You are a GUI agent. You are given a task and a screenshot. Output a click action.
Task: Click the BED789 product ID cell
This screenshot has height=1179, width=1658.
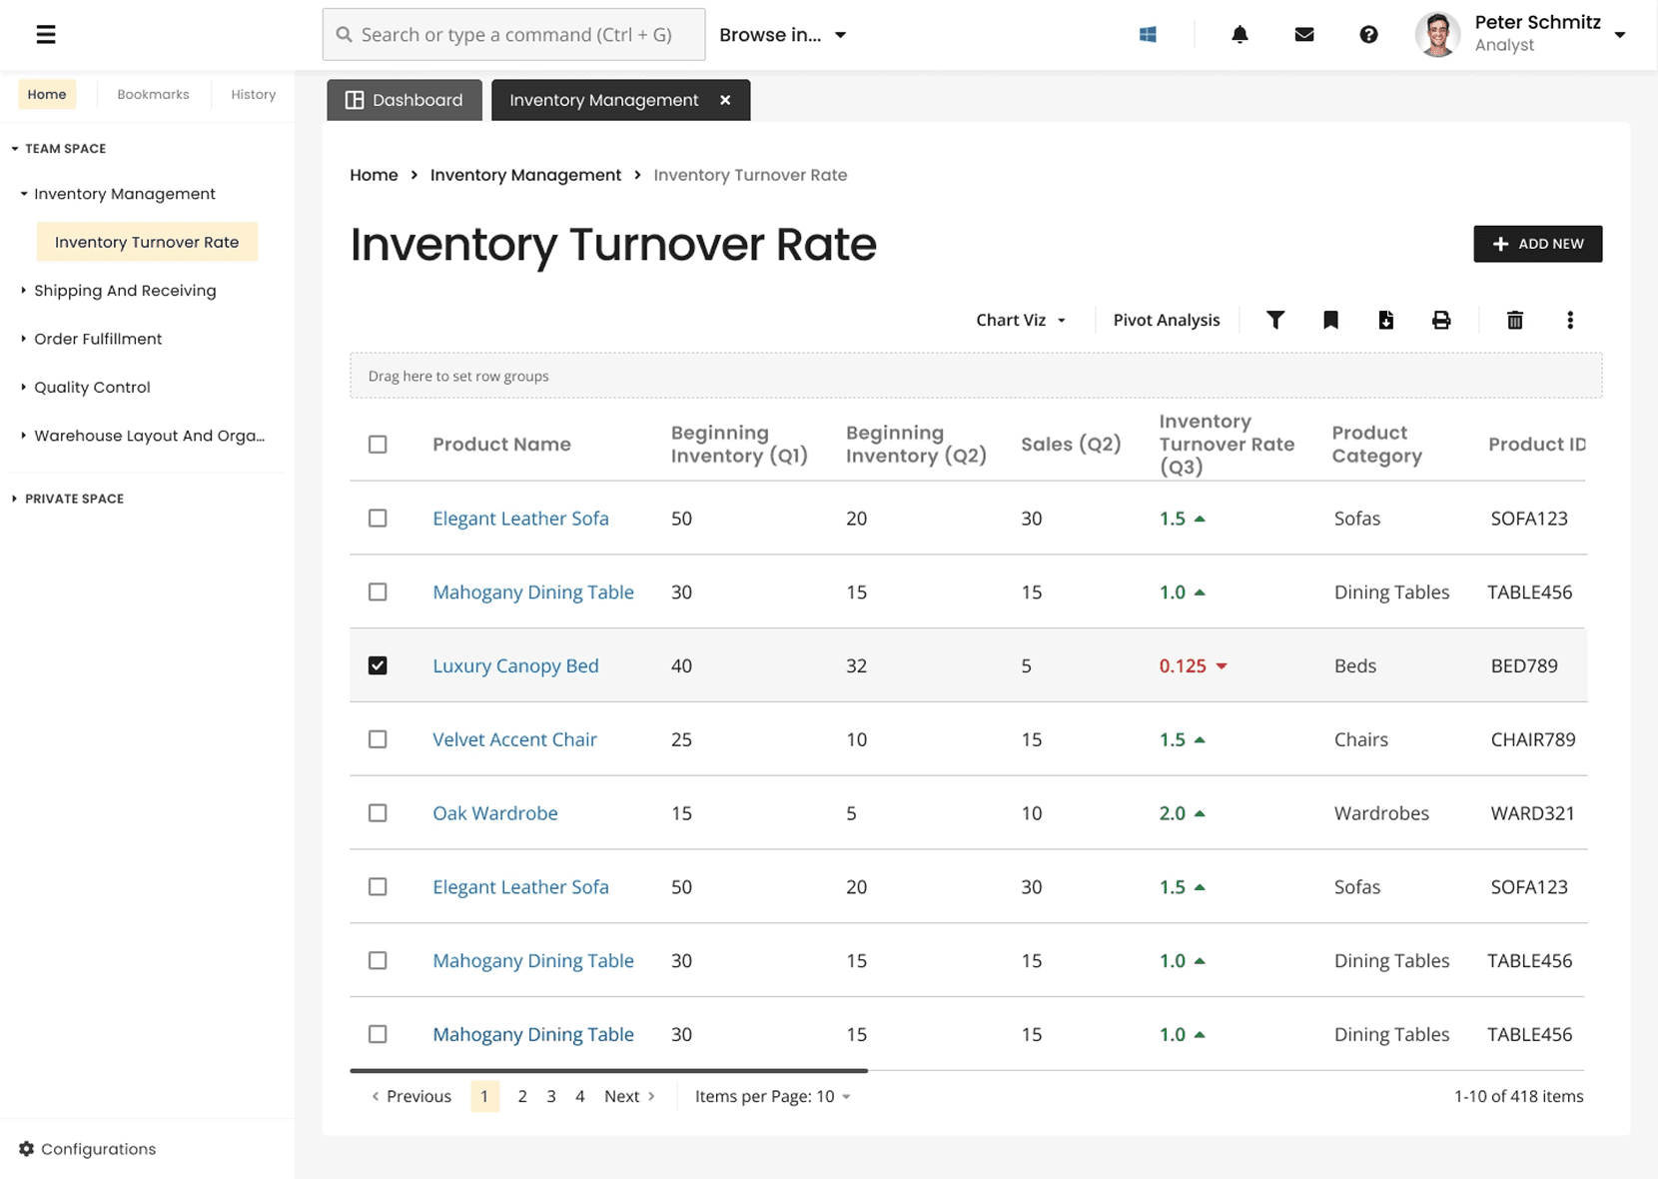[x=1524, y=665]
